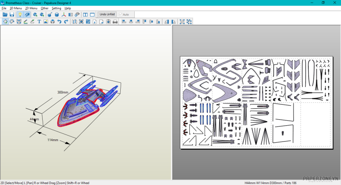The height and width of the screenshot is (185, 341).
Task: Click the 3D axes display icon
Action: [x=63, y=14]
